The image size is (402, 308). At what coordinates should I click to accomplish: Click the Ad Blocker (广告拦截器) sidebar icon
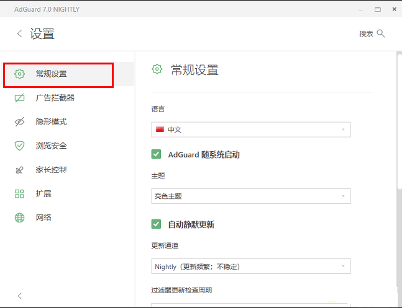click(x=20, y=98)
